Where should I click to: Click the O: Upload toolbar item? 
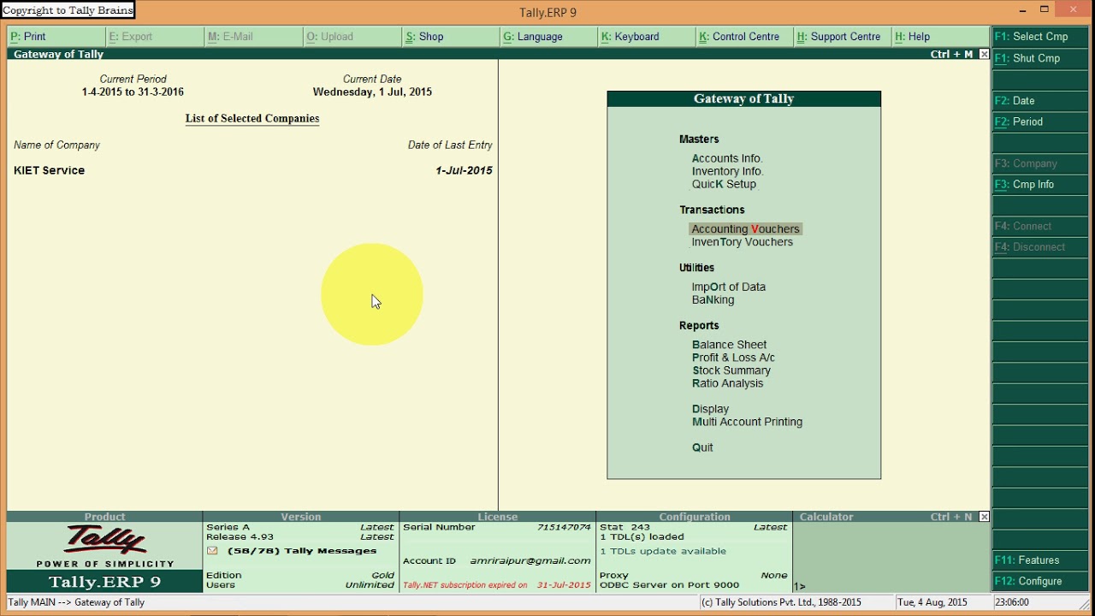[x=352, y=37]
